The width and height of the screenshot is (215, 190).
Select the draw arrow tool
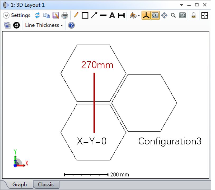pyautogui.click(x=94, y=15)
